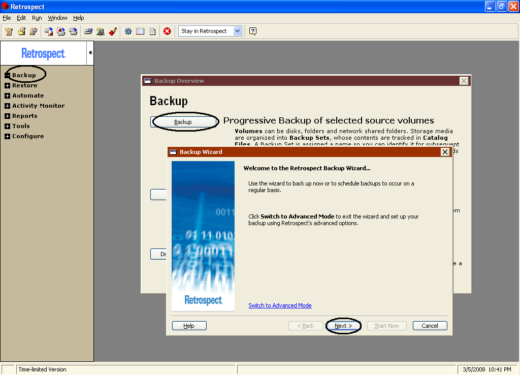
Task: Click the greyed Start Now button in wizard
Action: pos(386,326)
